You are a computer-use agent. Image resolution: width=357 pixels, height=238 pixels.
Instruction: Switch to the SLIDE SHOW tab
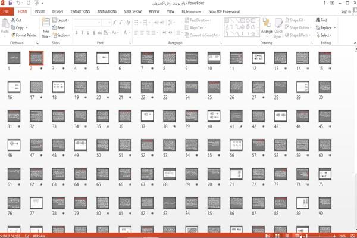(x=133, y=11)
